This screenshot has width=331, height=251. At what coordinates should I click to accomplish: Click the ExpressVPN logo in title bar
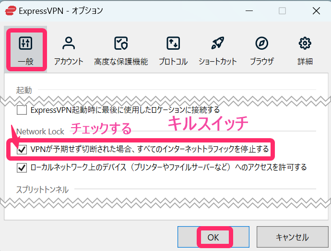pyautogui.click(x=11, y=11)
